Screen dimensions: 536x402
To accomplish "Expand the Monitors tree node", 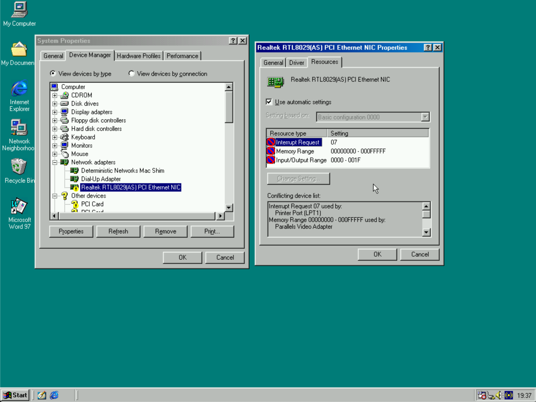I will point(54,146).
